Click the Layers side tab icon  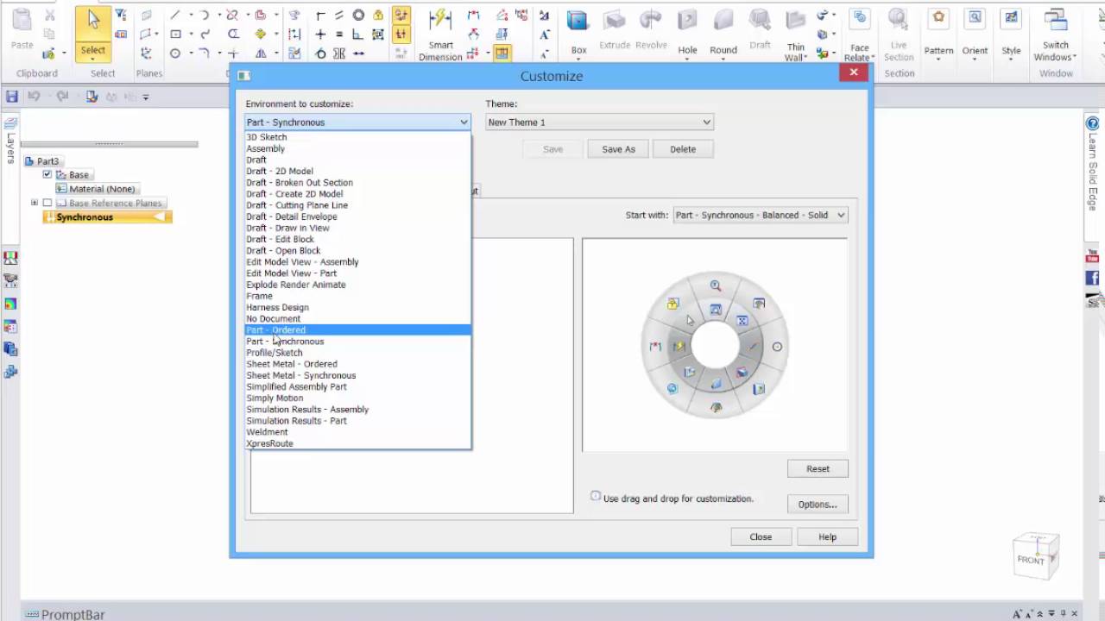coord(10,125)
